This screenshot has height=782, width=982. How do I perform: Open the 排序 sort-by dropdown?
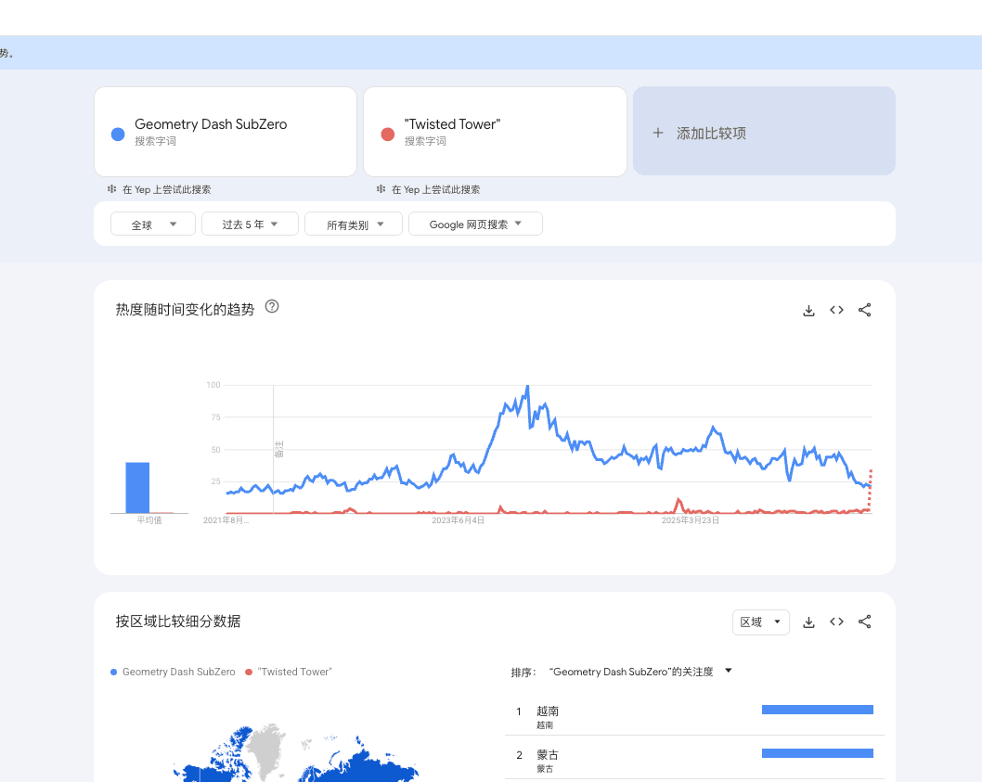pos(640,672)
